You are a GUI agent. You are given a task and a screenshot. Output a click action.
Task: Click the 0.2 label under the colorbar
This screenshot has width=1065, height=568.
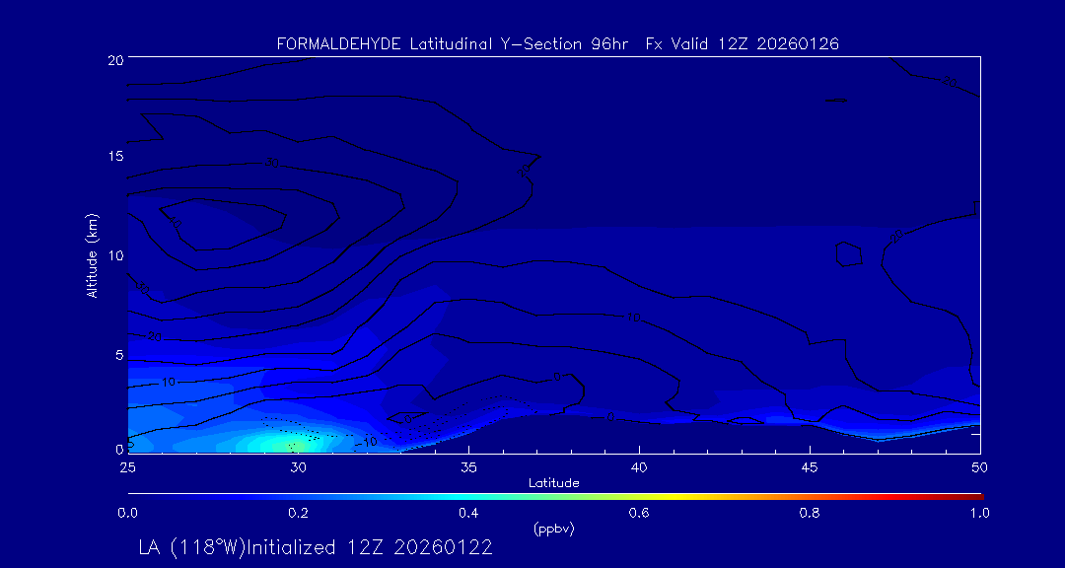pyautogui.click(x=298, y=513)
